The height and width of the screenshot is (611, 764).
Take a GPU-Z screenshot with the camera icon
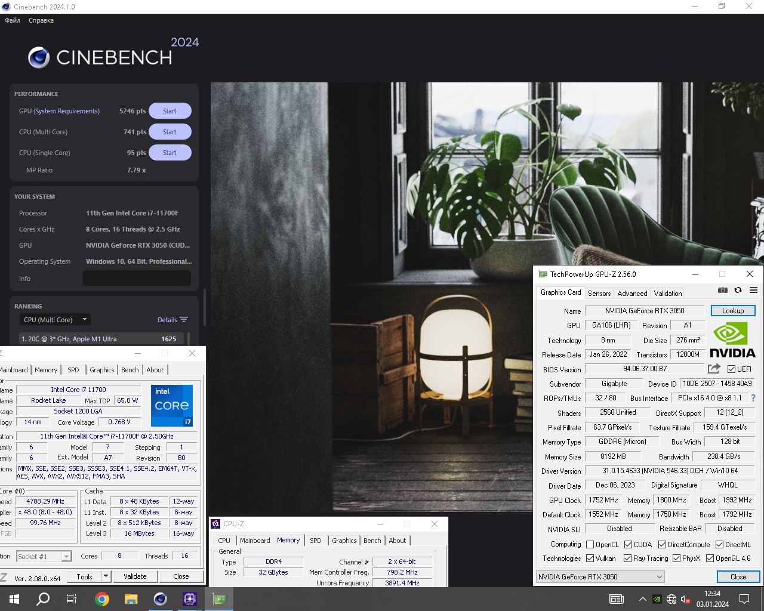click(723, 290)
